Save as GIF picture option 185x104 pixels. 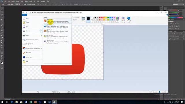point(57,36)
